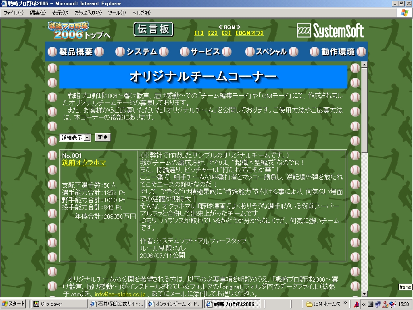Expand hidden tray icons with « arrow
413x310 pixels.
364,304
